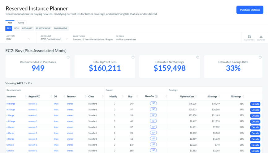Screen dimensions: 268x153
Task: Show help for Estimated Savings Rate card
Action: tap(260, 57)
